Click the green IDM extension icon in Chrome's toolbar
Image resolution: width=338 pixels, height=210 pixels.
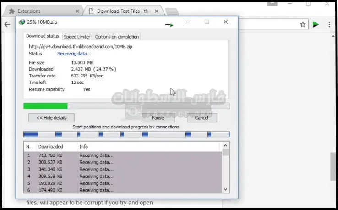pos(316,25)
